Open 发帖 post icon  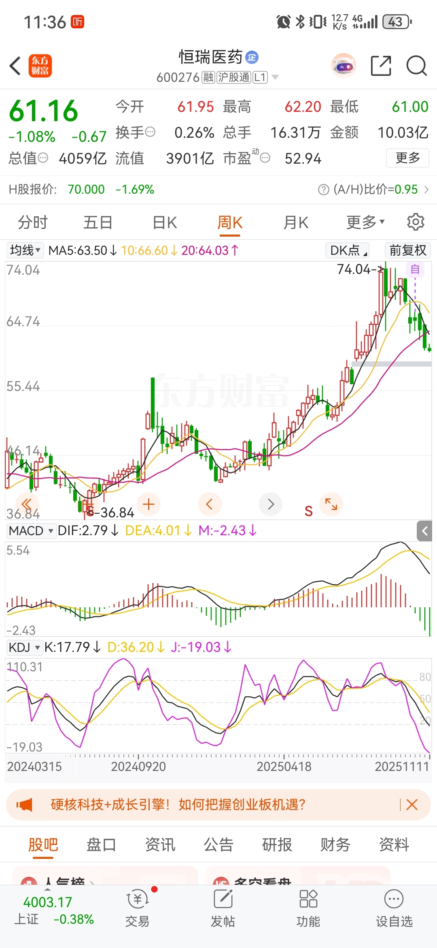[x=223, y=907]
